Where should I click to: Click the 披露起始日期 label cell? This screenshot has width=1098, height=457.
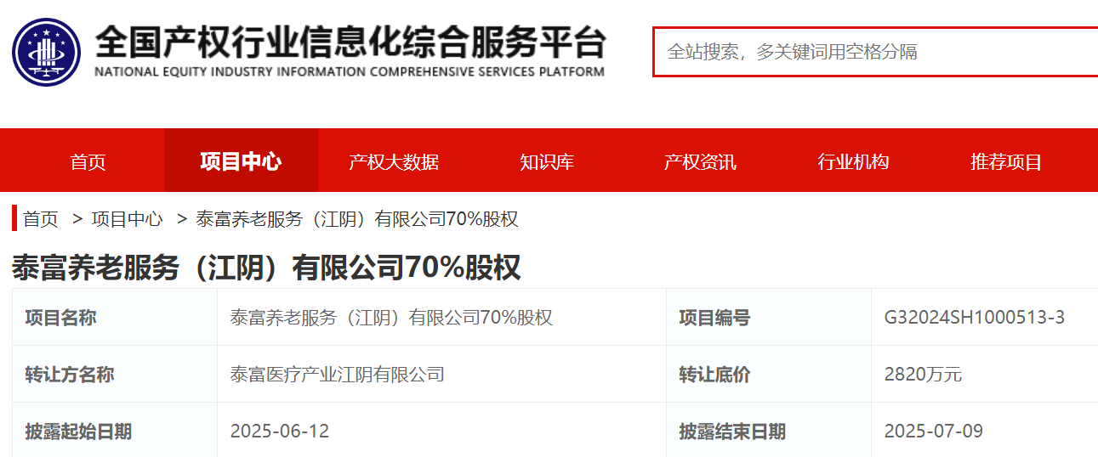pyautogui.click(x=115, y=431)
